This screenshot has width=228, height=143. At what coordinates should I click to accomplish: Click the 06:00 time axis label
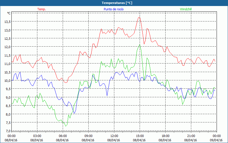[63, 136]
